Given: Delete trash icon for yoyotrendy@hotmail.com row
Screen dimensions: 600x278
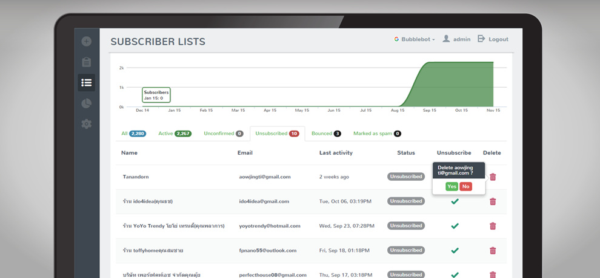Looking at the screenshot, I should click(493, 226).
